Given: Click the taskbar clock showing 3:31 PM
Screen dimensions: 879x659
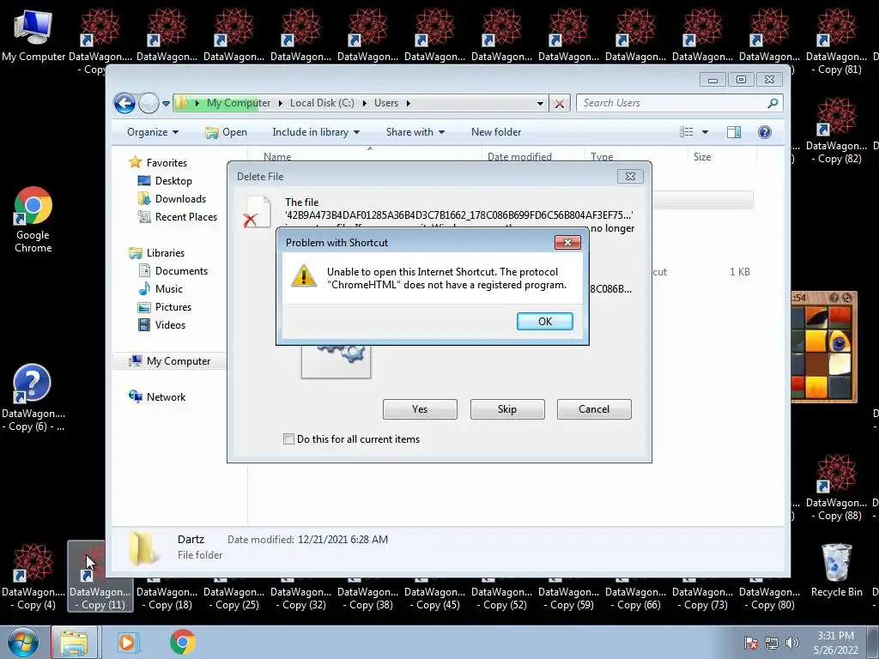Looking at the screenshot, I should [x=835, y=643].
